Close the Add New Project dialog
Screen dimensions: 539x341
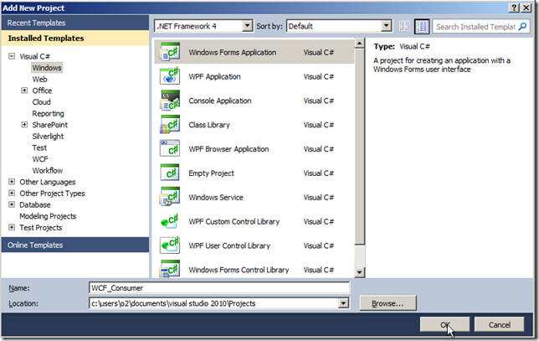tap(526, 8)
